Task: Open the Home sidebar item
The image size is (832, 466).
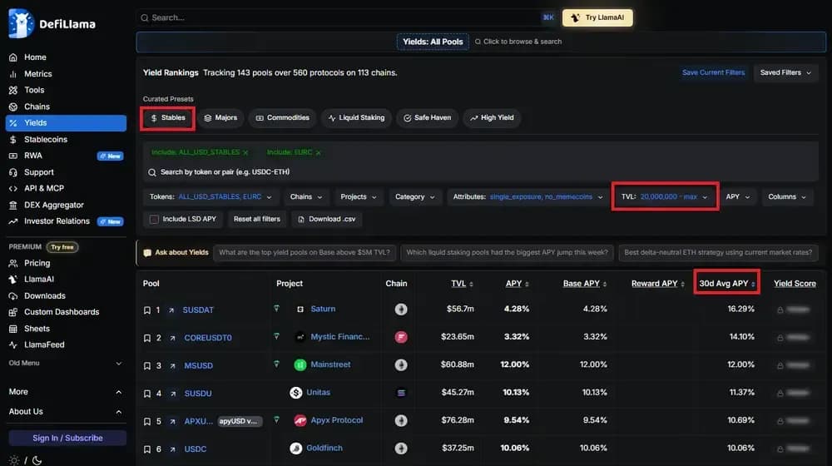Action: (x=35, y=57)
